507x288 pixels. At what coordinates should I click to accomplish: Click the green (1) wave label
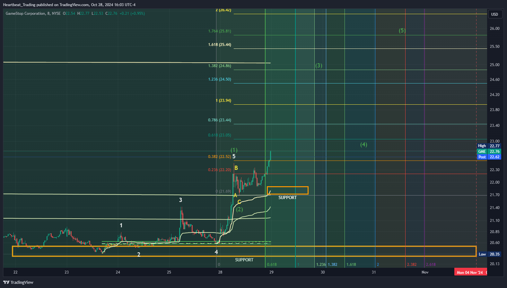tap(234, 150)
